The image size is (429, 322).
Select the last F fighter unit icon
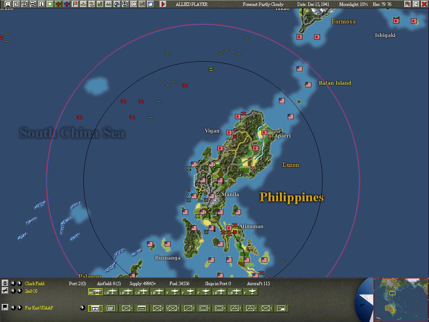250,292
